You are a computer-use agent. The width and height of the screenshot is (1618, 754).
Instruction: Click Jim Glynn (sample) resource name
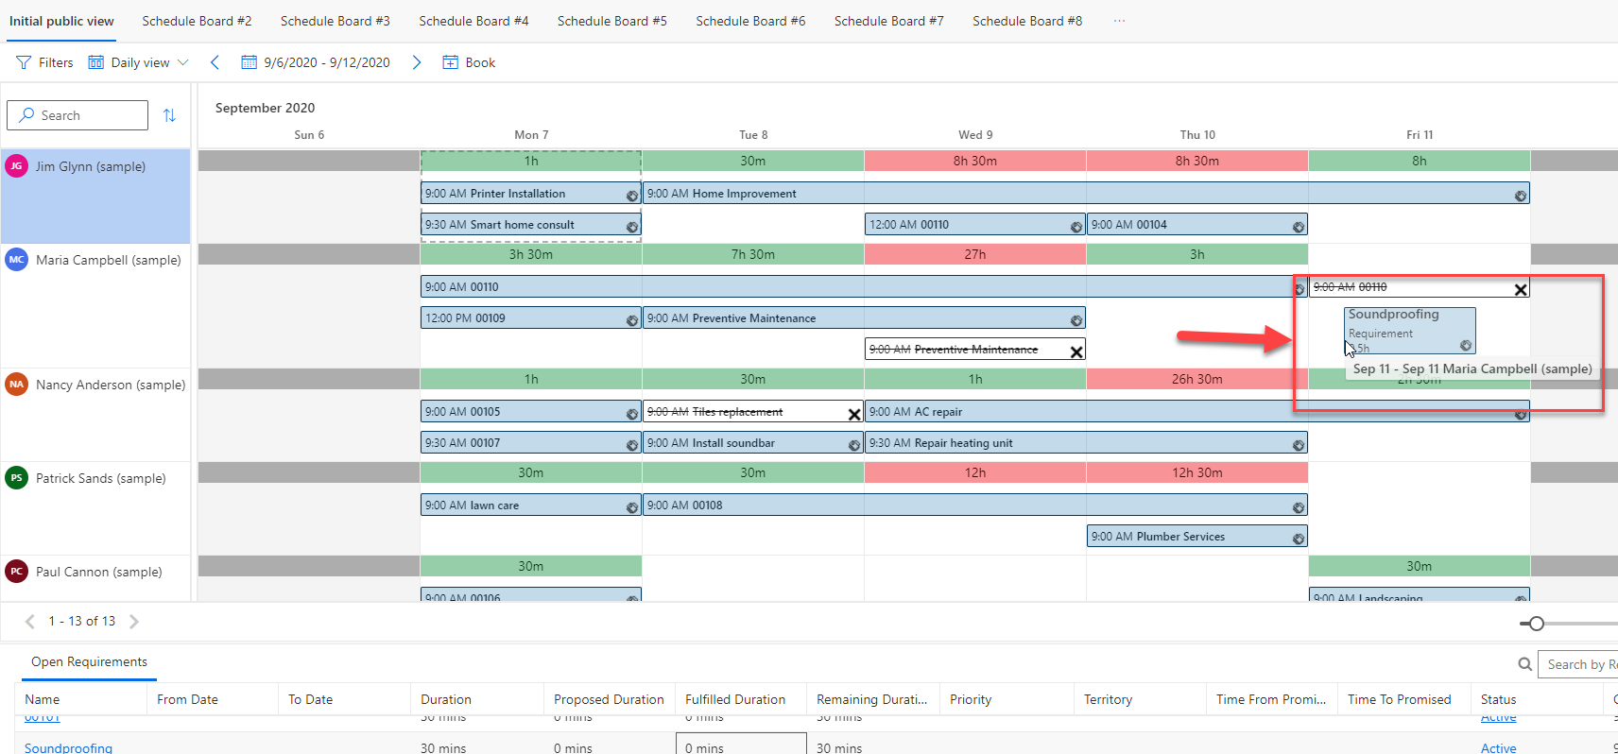click(91, 166)
